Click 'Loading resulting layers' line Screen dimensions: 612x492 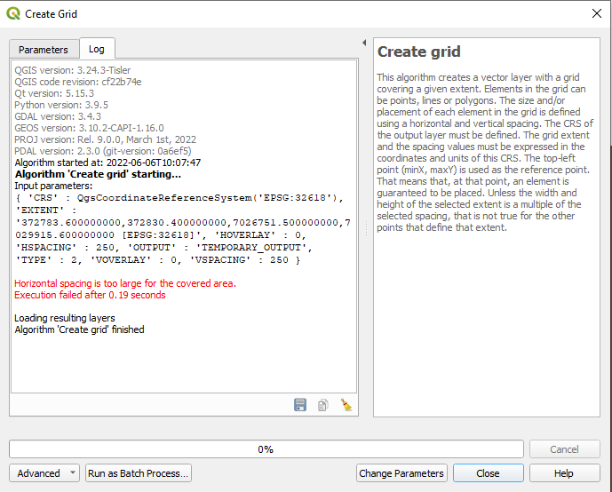click(x=65, y=318)
